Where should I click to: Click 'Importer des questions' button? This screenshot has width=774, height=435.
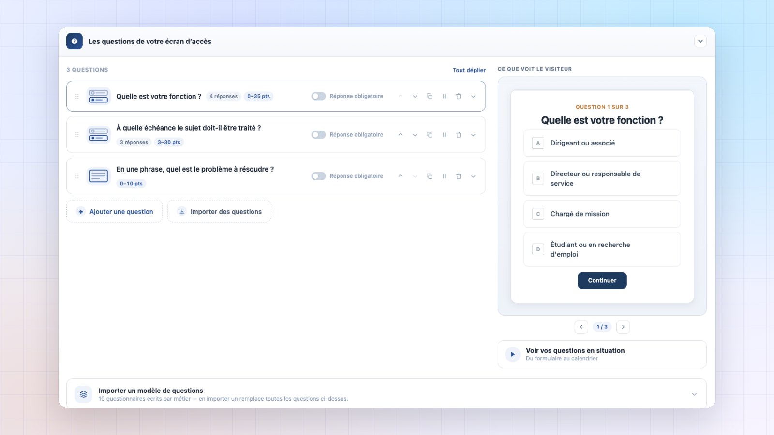pyautogui.click(x=219, y=211)
